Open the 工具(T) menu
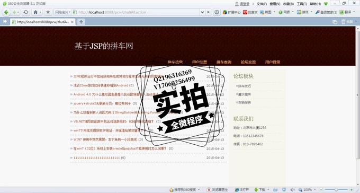Screen dimensions: 360x193 [x=302, y=4]
